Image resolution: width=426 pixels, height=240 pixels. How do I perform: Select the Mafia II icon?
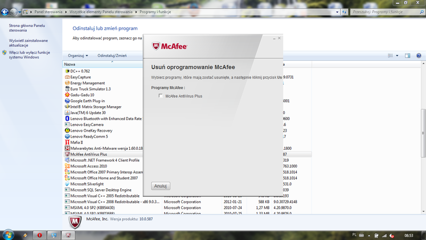pyautogui.click(x=67, y=142)
